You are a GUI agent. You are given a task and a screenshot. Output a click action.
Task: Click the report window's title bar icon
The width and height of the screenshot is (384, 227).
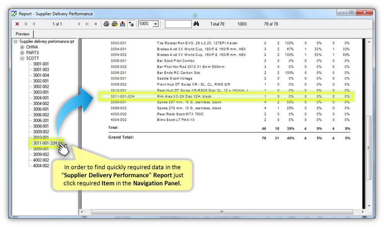pyautogui.click(x=14, y=14)
